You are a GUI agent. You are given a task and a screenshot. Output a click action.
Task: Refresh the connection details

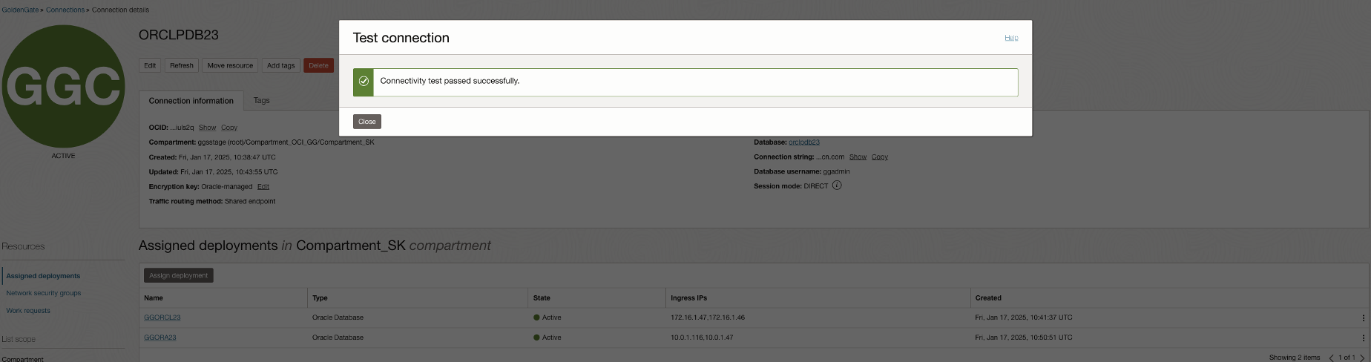[x=182, y=65]
